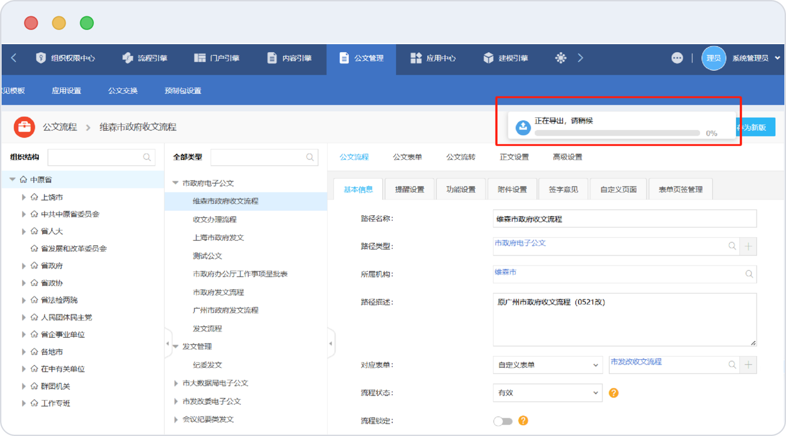The width and height of the screenshot is (786, 436).
Task: Click the 存为新版 button
Action: pyautogui.click(x=755, y=127)
